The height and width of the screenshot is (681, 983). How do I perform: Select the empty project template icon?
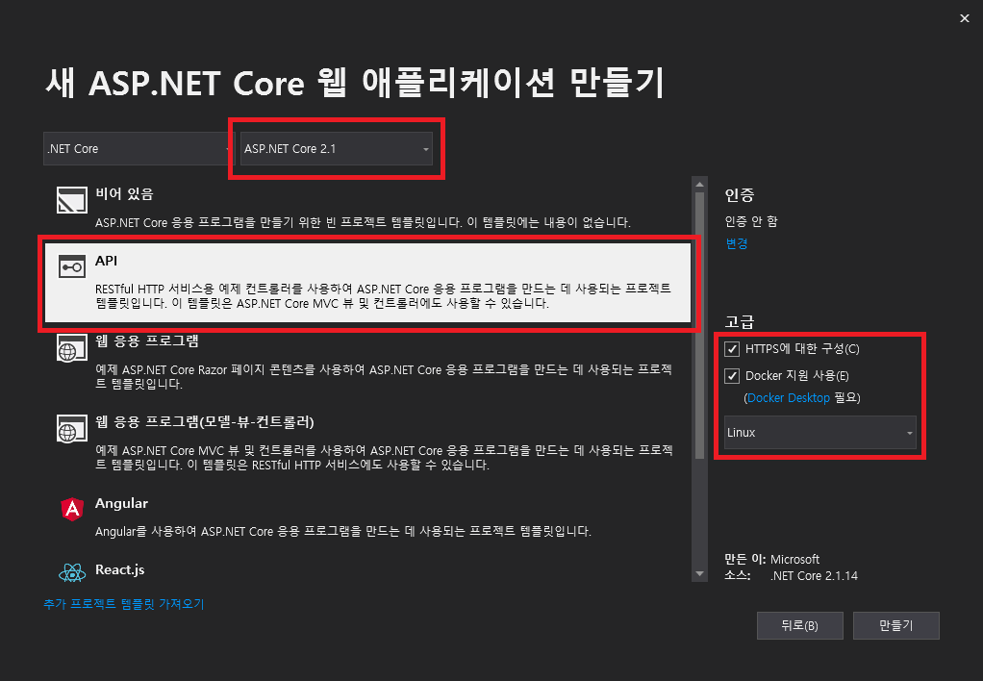72,200
